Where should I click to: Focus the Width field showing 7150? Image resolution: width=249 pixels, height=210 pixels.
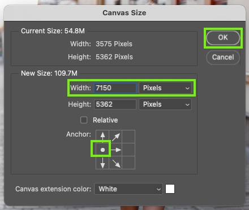[x=115, y=88]
